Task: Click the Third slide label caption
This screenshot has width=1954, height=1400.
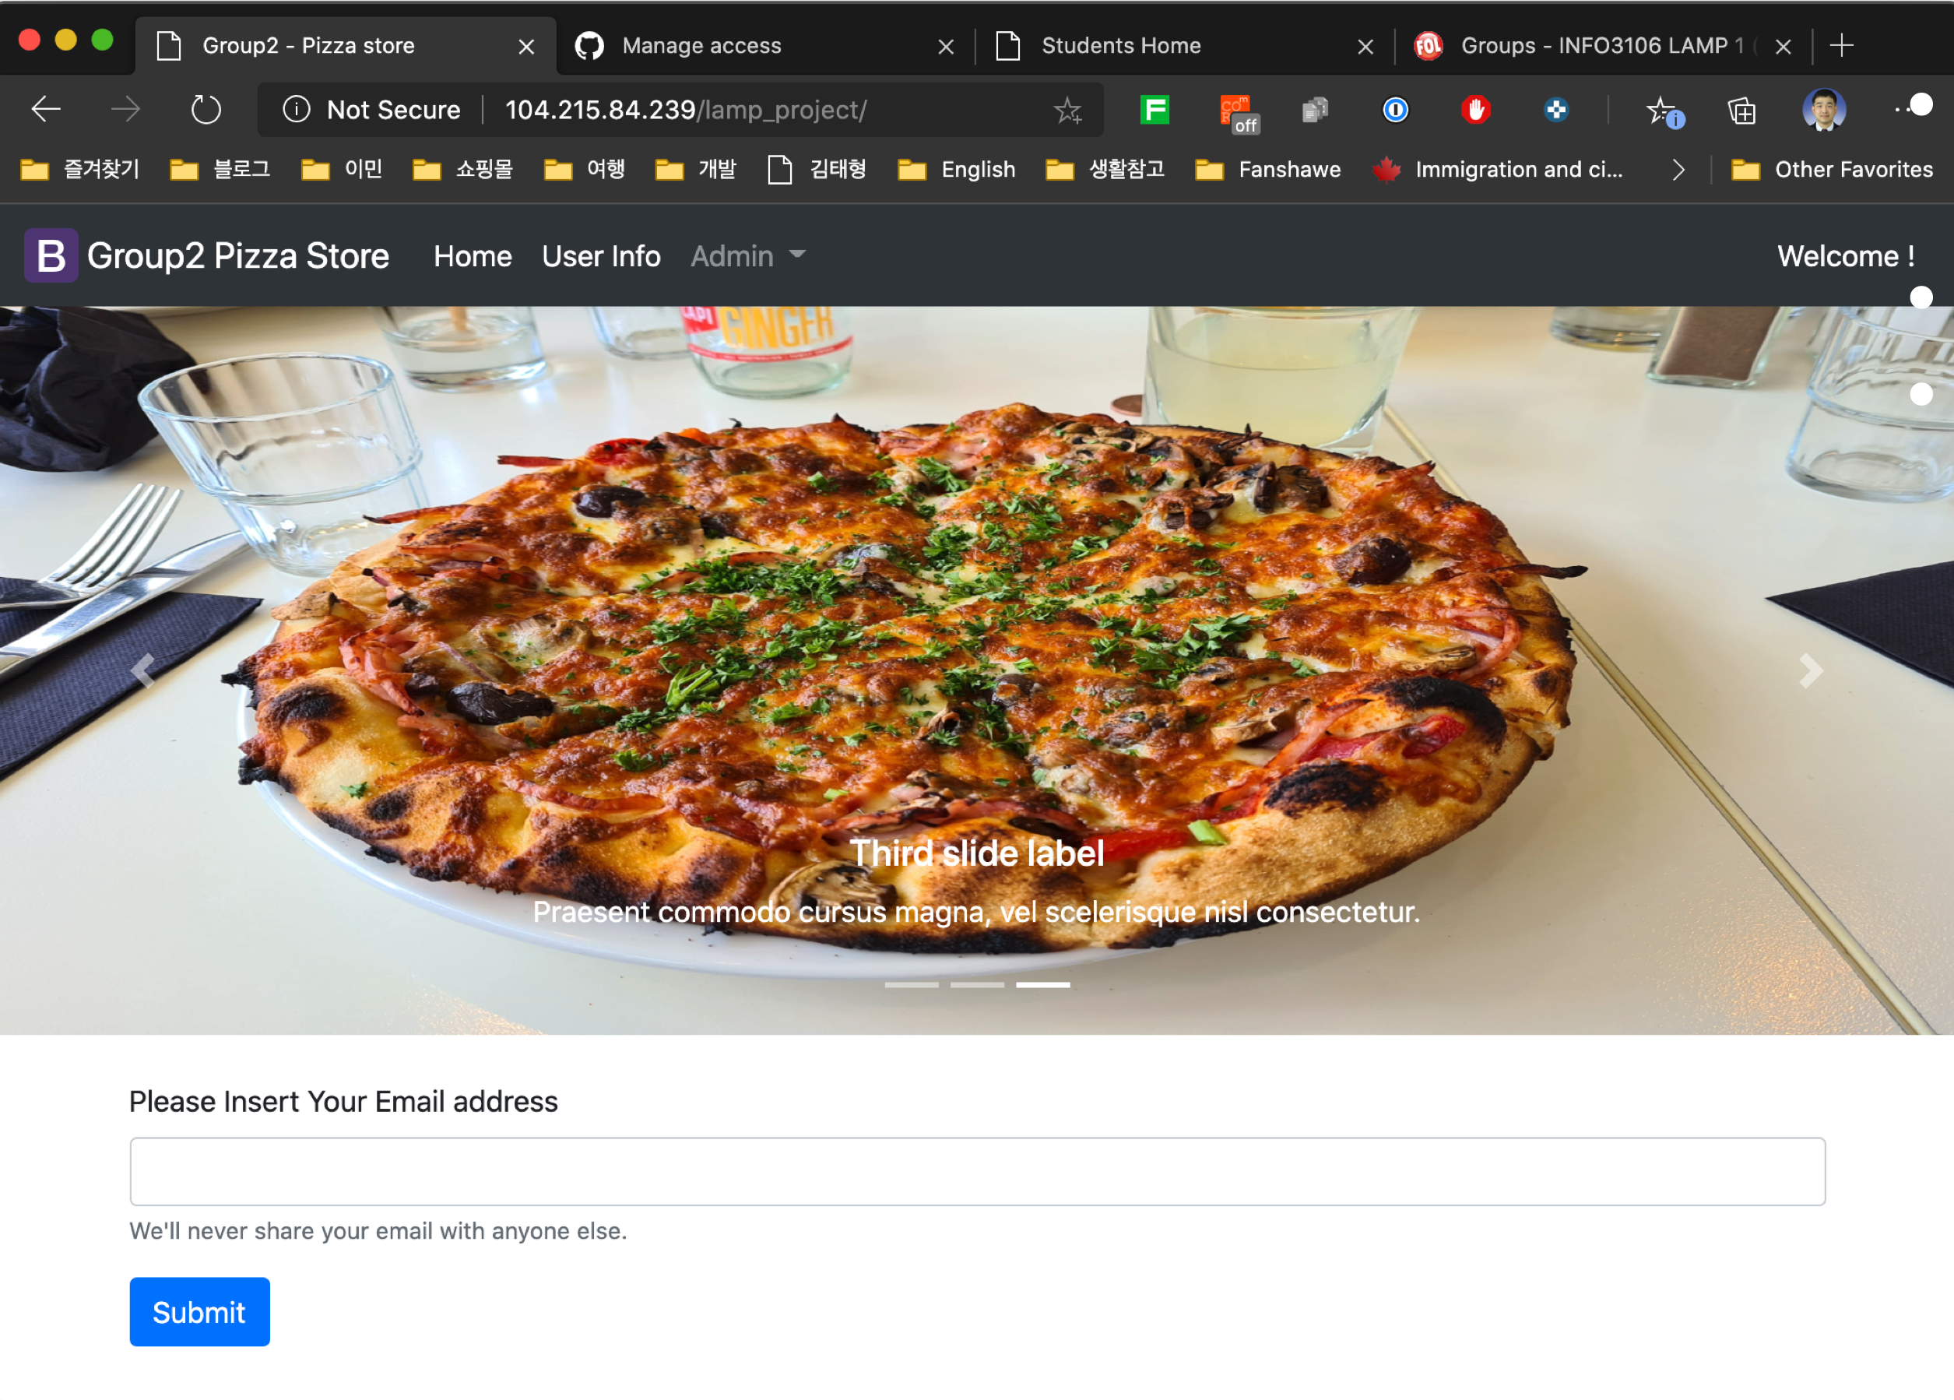Action: click(977, 852)
